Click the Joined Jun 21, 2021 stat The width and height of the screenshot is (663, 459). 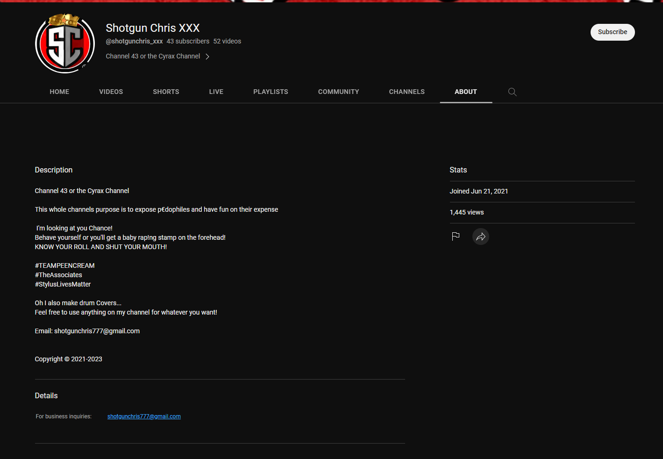click(x=479, y=191)
